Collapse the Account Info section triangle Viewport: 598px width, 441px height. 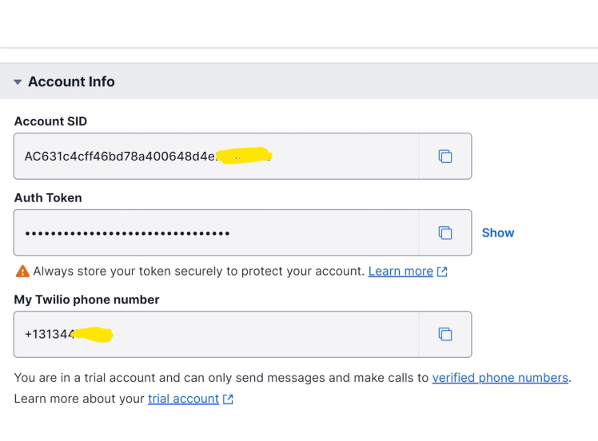18,82
